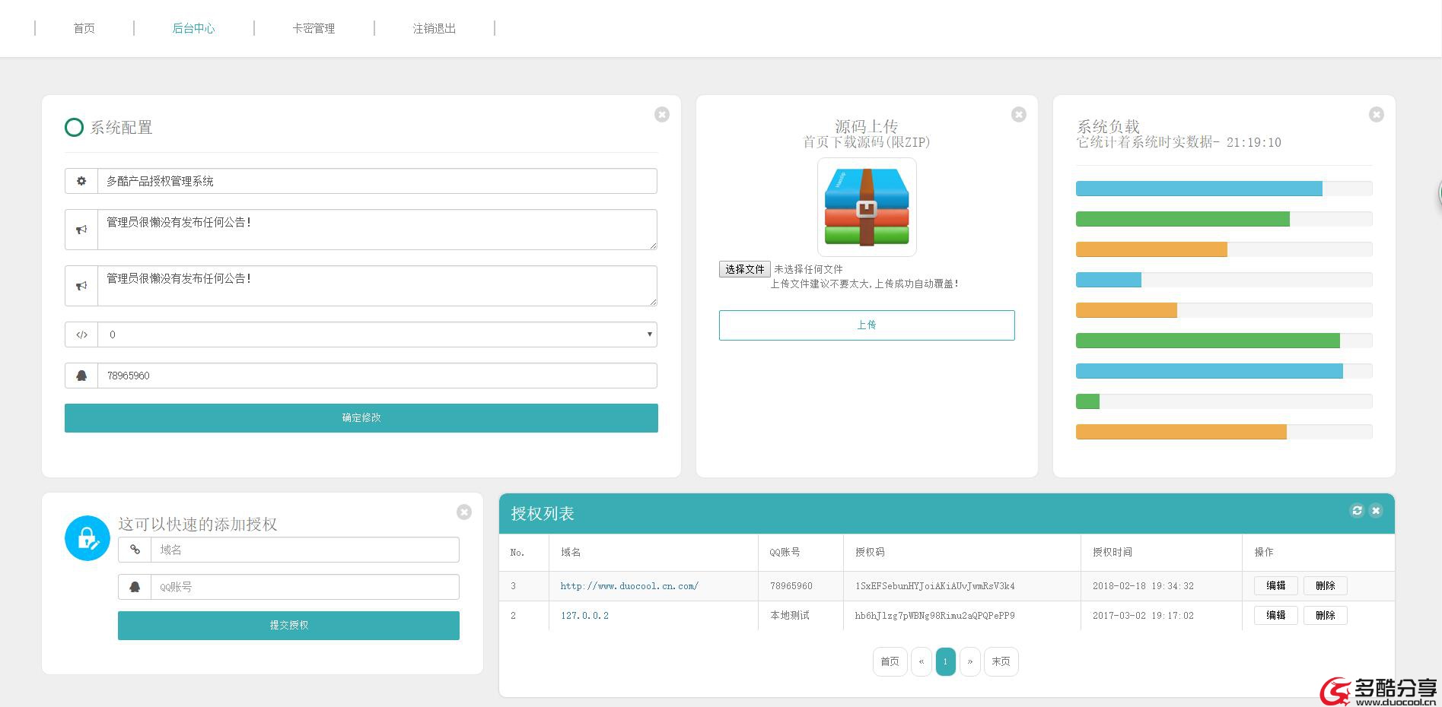Click the link icon beside 域名 field
This screenshot has width=1442, height=707.
click(x=135, y=550)
